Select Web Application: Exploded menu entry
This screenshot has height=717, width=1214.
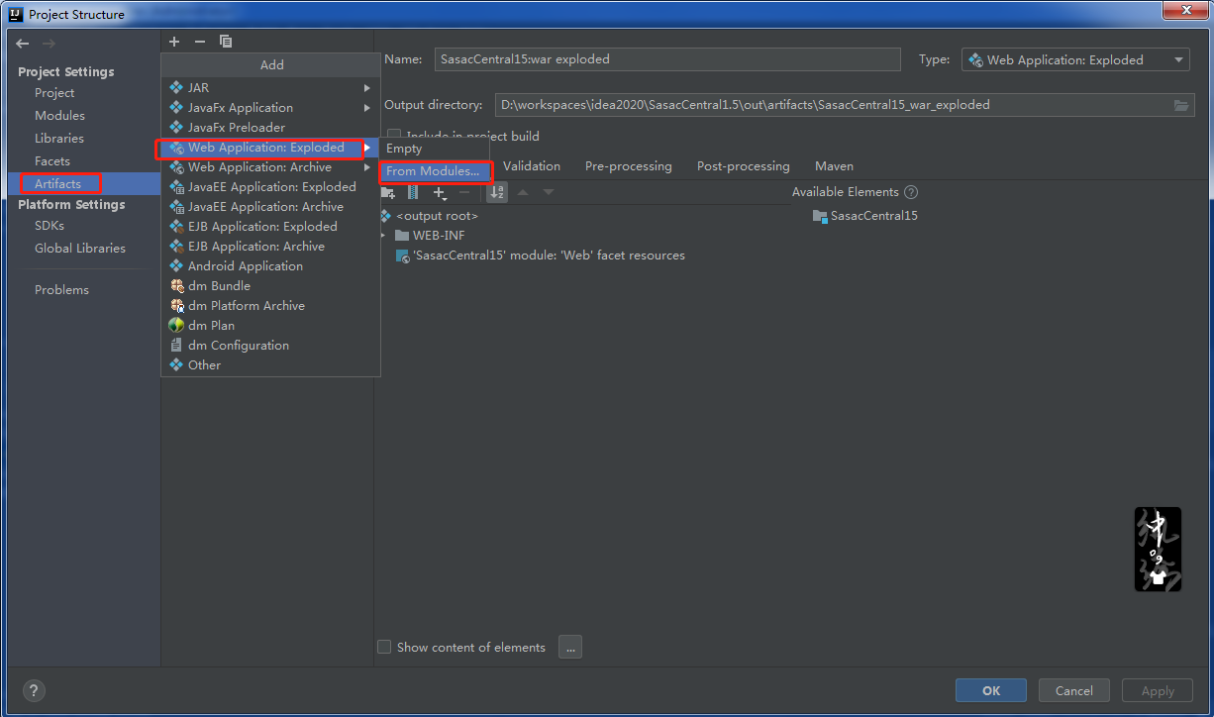coord(270,148)
